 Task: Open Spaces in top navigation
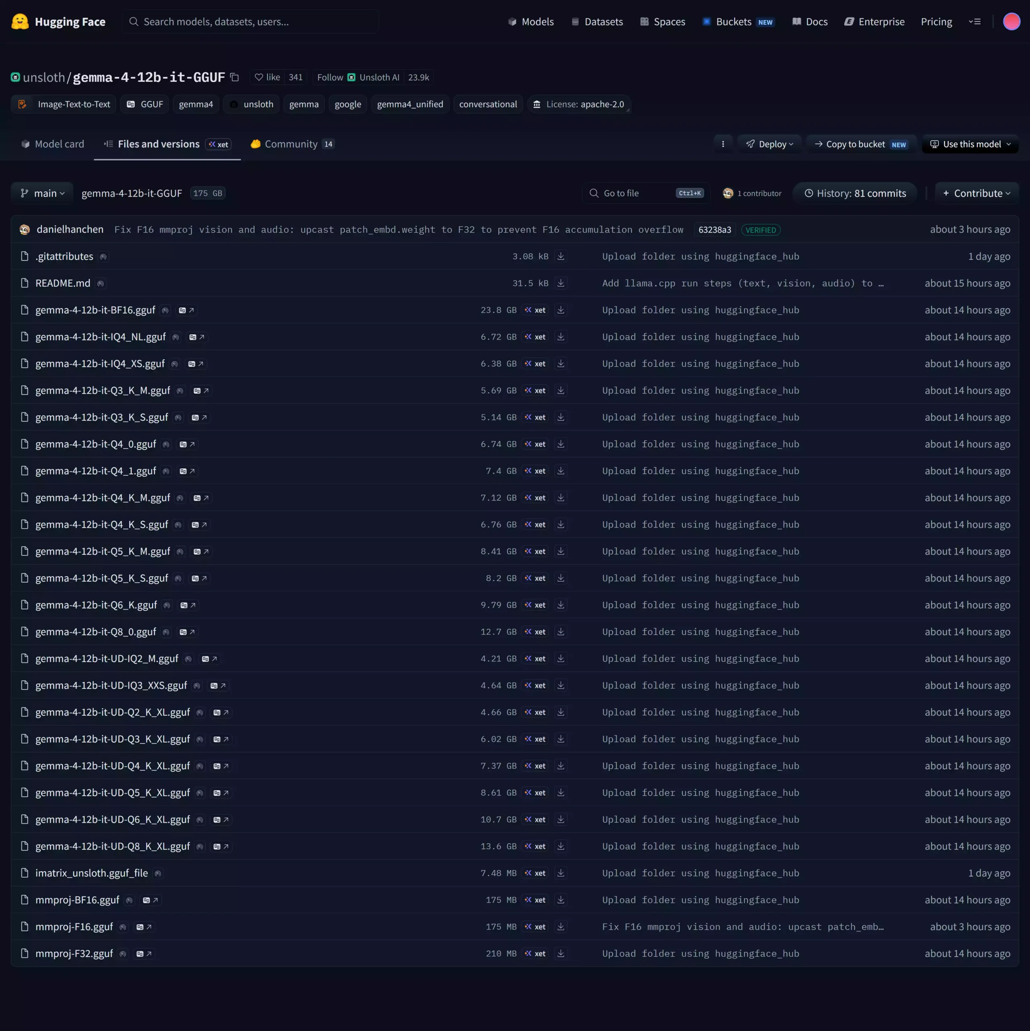tap(663, 22)
